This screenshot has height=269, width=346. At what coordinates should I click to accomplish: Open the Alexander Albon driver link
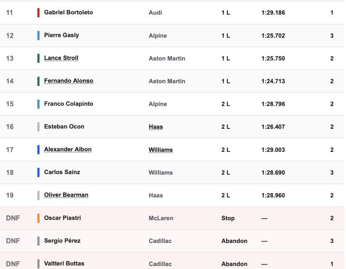[x=68, y=149]
